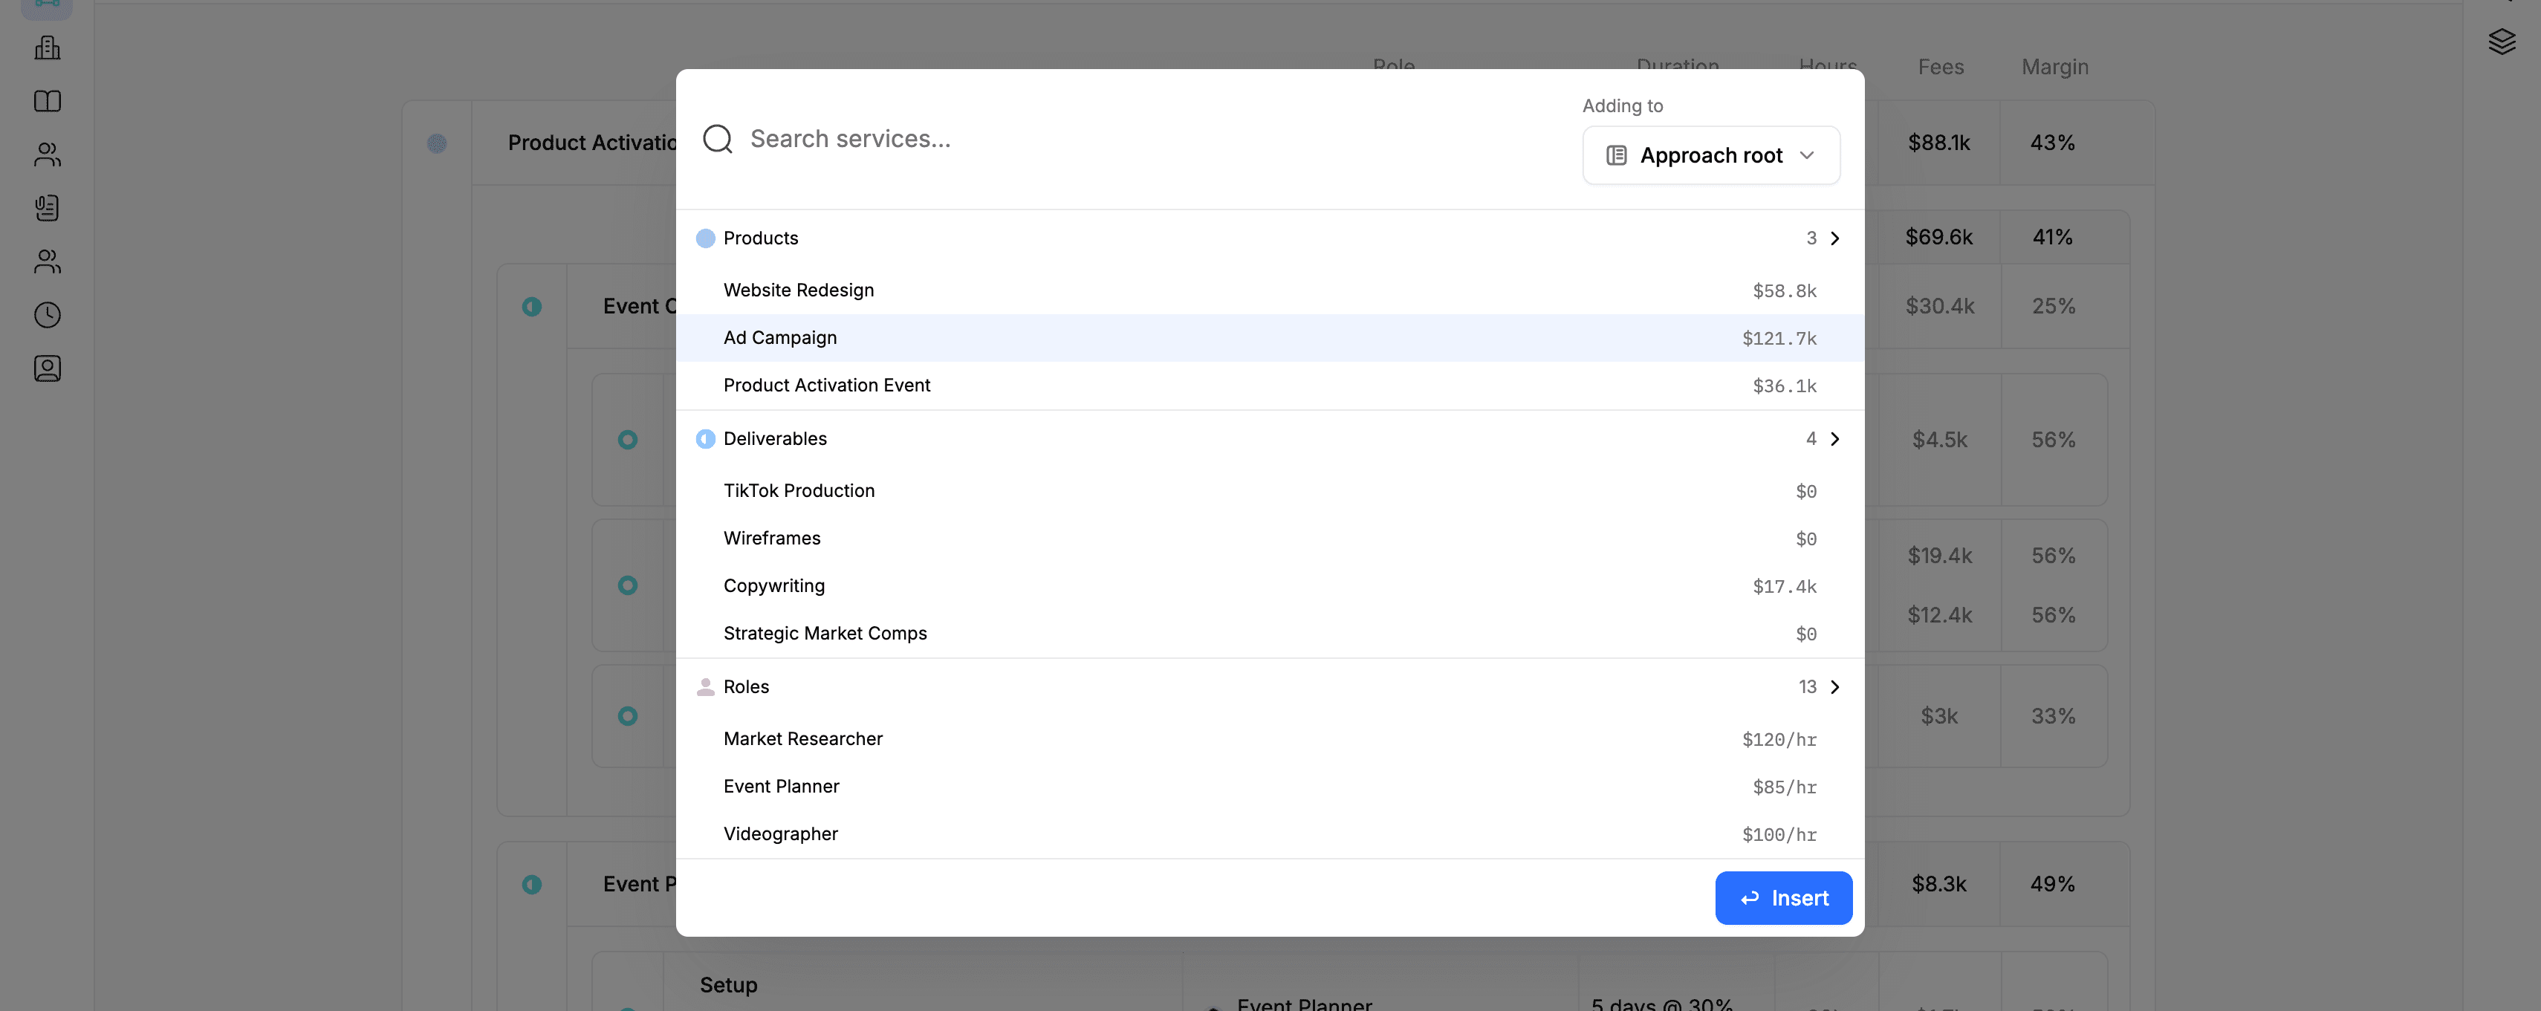Click the $30.4k fees cell
This screenshot has height=1011, width=2541.
pos(1939,307)
